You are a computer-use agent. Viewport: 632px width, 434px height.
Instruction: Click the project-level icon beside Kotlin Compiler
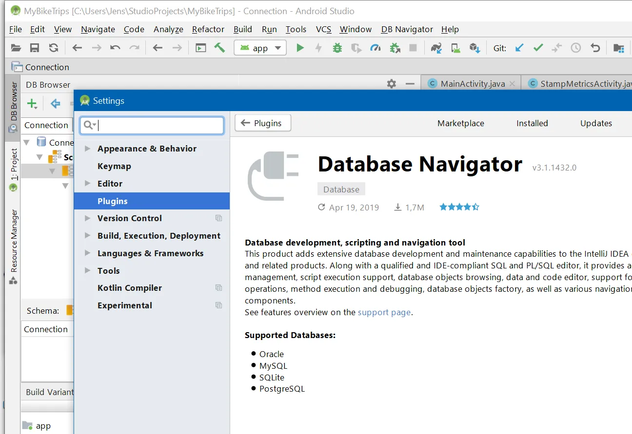(x=219, y=288)
